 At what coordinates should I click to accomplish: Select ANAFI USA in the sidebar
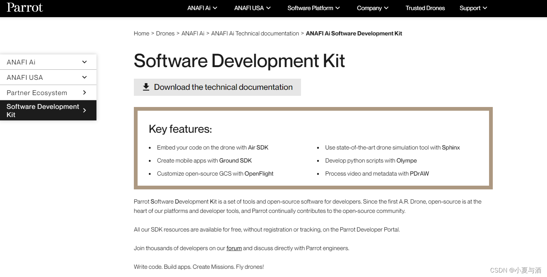[x=48, y=77]
